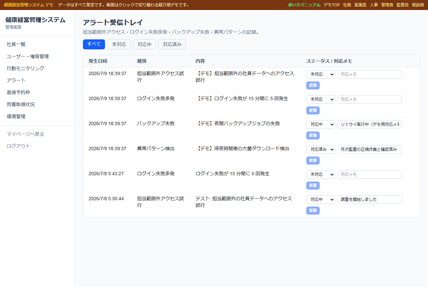Screen dimensions: 428x287
Task: Click memo field containing 月次監査の正規作業と確認済み
Action: [370, 150]
